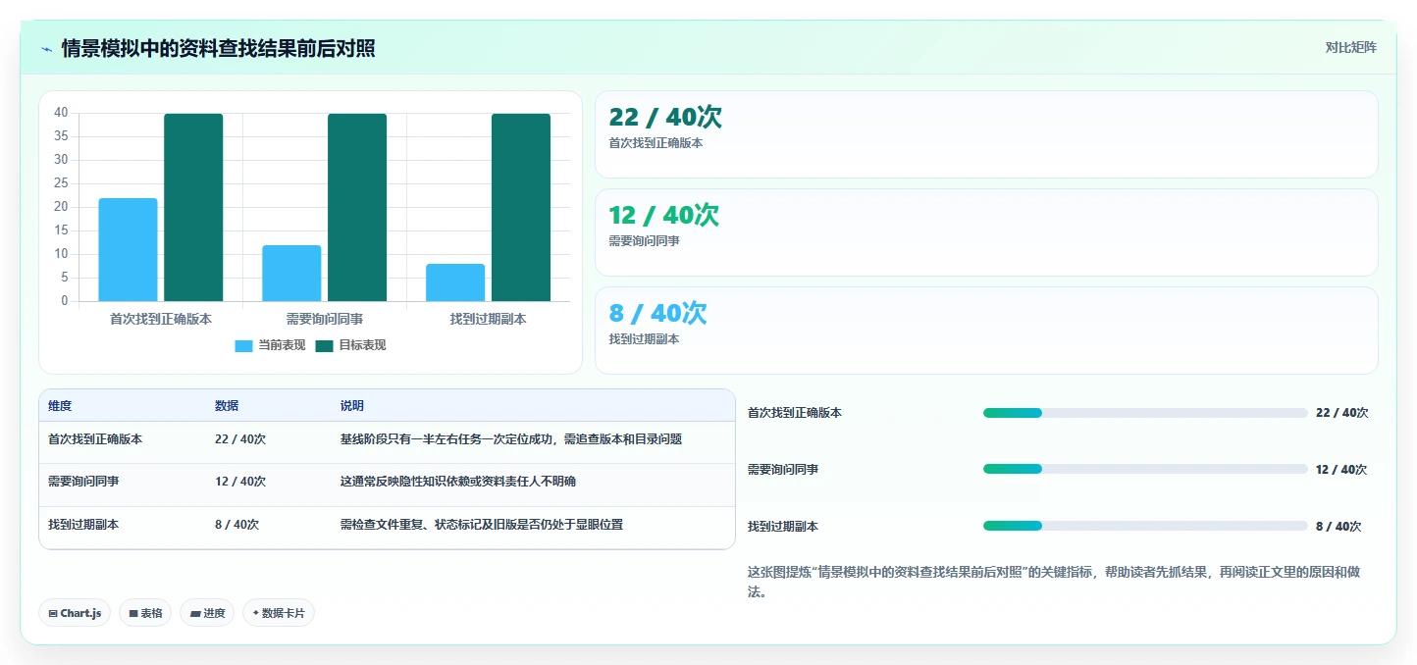Click the green 目标表现 bar for 找到过期副本
The width and height of the screenshot is (1417, 665).
tap(521, 207)
